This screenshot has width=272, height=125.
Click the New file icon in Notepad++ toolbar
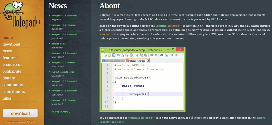pyautogui.click(x=105, y=55)
